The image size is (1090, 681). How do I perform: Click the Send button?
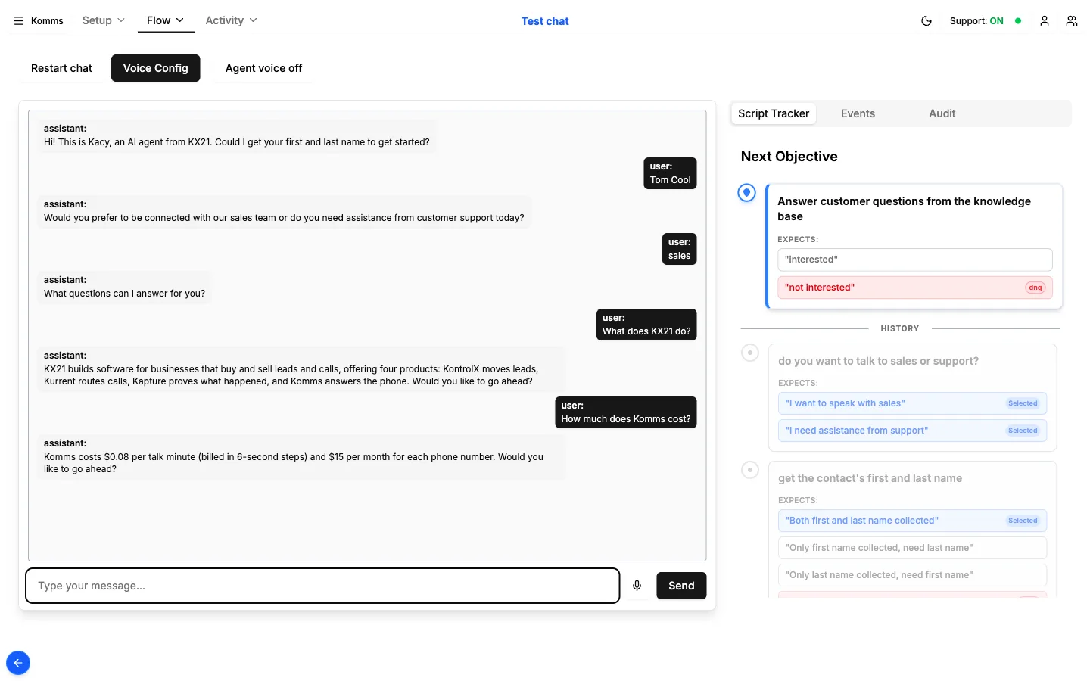tap(681, 586)
